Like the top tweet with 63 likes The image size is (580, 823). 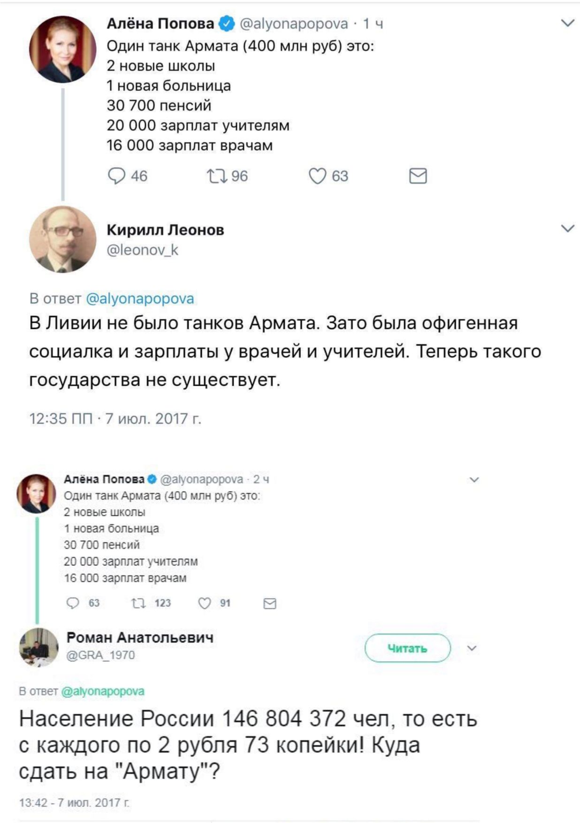click(317, 176)
